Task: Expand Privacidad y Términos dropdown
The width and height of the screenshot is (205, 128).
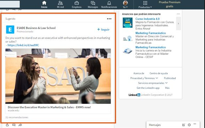Action: click(144, 78)
